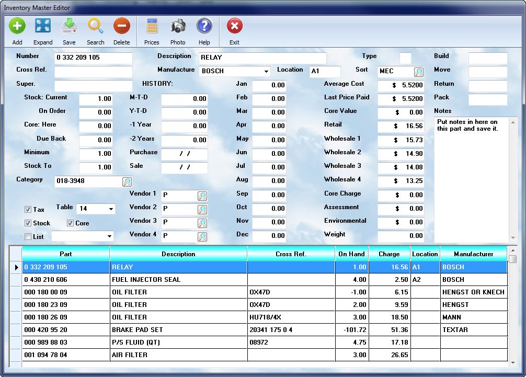Screen dimensions: 526x377
Task: Click the Exit toolbar icon
Action: click(234, 26)
